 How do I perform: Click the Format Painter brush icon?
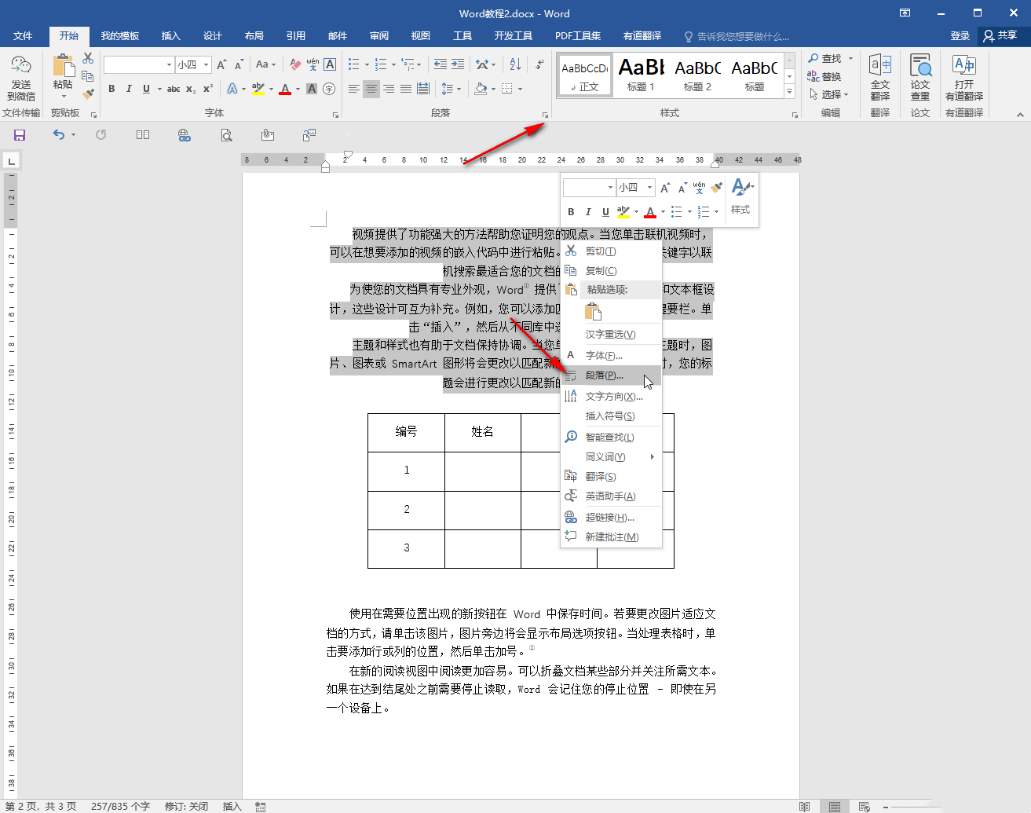click(x=88, y=93)
